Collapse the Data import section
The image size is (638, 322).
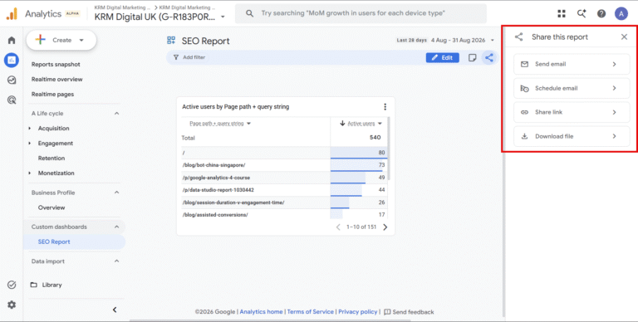tap(116, 261)
